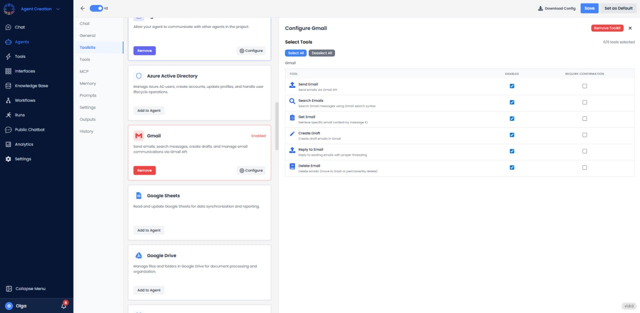Disable the Send Email tool
The height and width of the screenshot is (313, 640).
pos(511,86)
